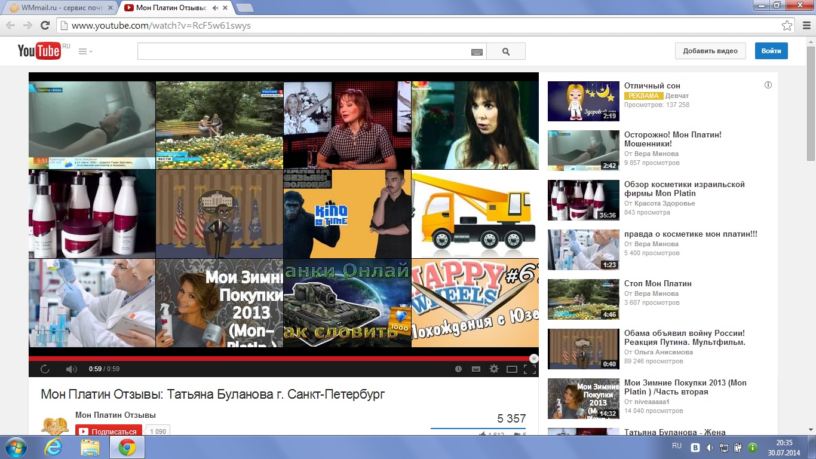Viewport: 816px width, 459px height.
Task: Click the address bar URL
Action: pyautogui.click(x=161, y=26)
